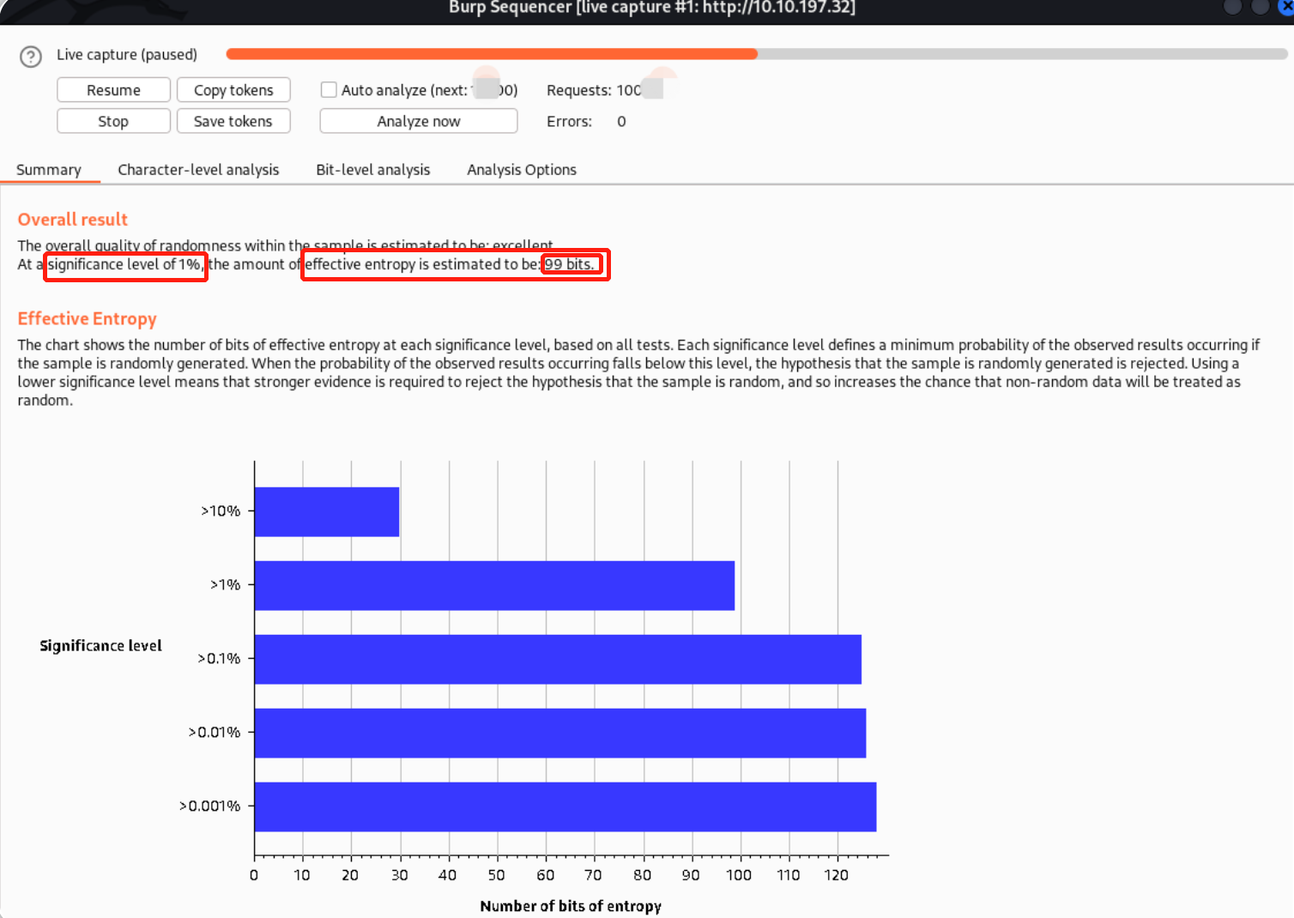Screen dimensions: 1294x918
Task: Open the Bit-level analysis tab
Action: click(372, 170)
